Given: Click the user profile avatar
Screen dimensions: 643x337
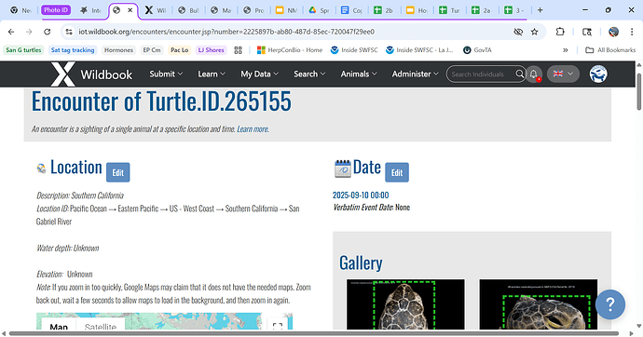Looking at the screenshot, I should (598, 74).
